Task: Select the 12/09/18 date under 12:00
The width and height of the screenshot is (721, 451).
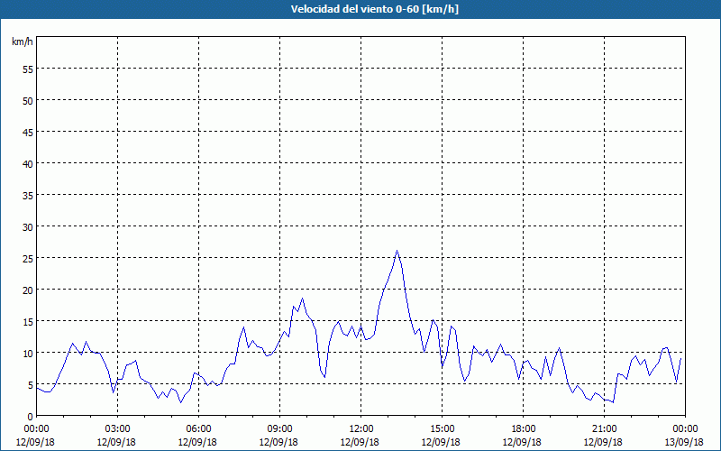Action: 360,442
